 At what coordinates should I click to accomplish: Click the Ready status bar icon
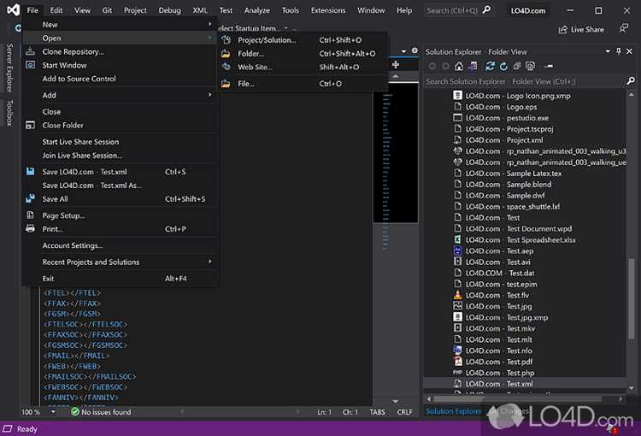[8, 428]
